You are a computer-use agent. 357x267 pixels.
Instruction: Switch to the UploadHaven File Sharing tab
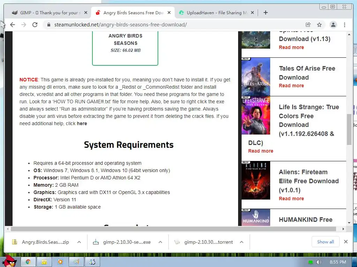coord(217,13)
